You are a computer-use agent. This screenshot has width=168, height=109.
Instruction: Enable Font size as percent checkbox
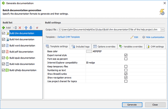pos(126,59)
